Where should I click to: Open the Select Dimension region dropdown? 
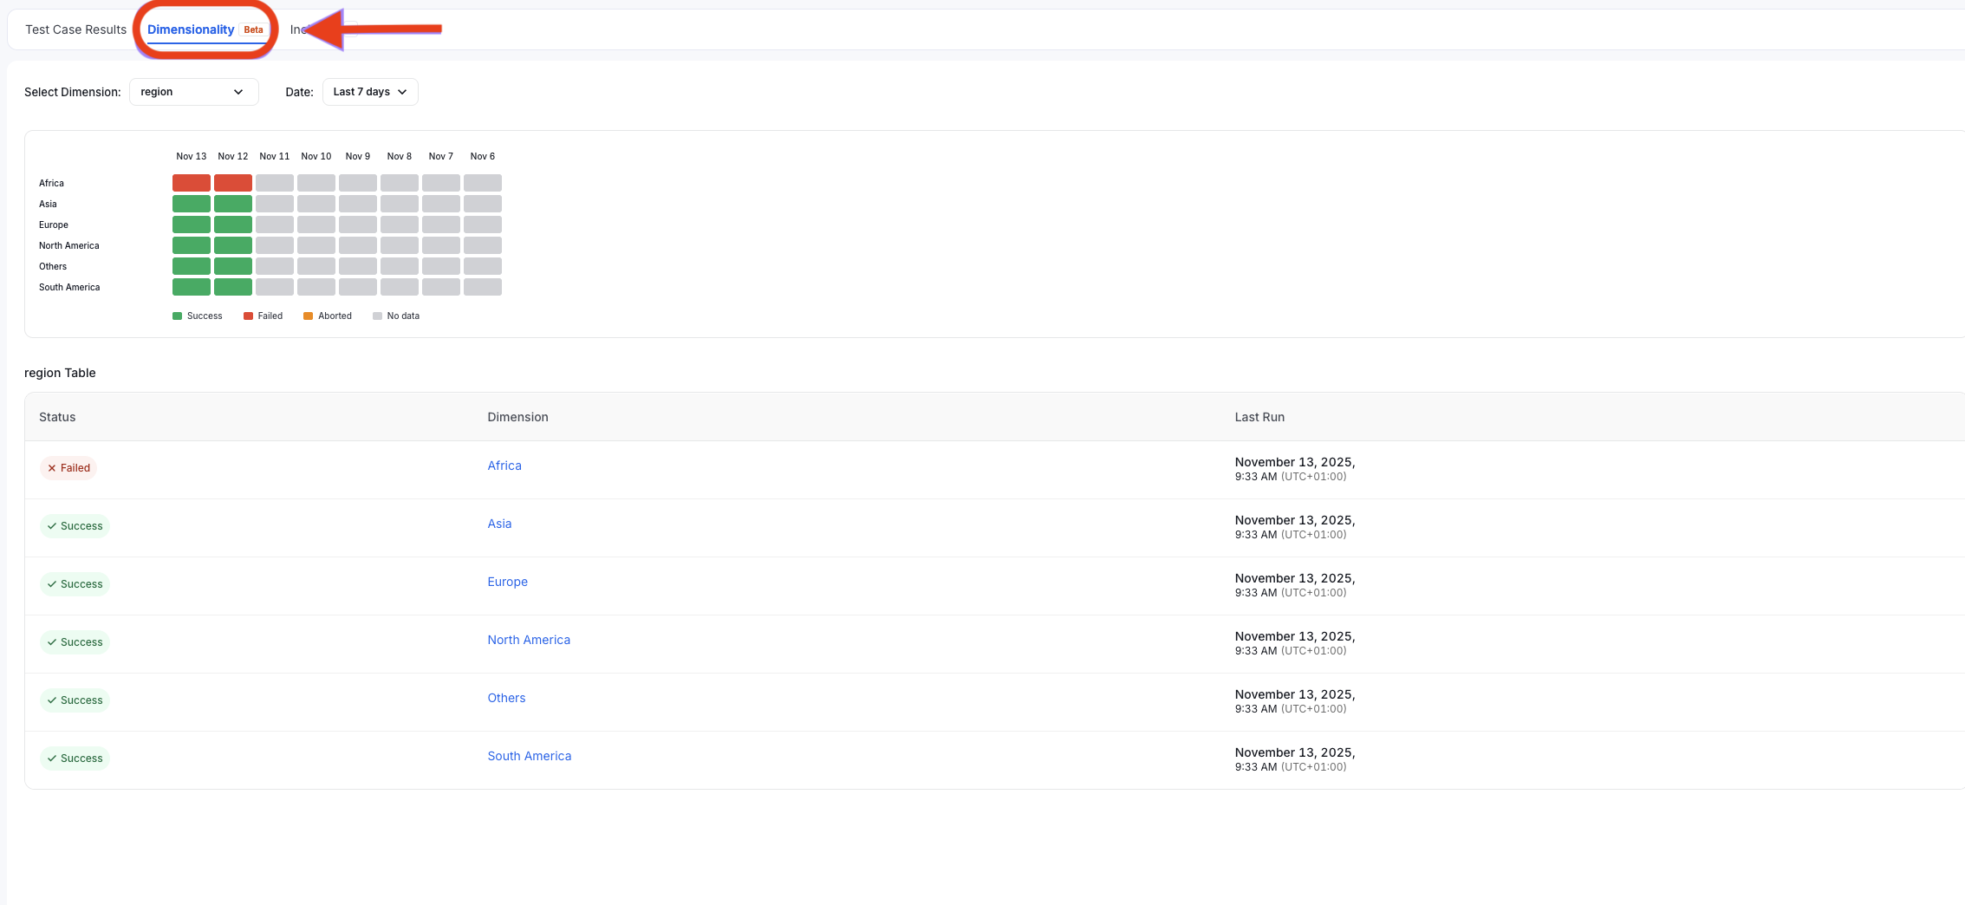click(193, 92)
